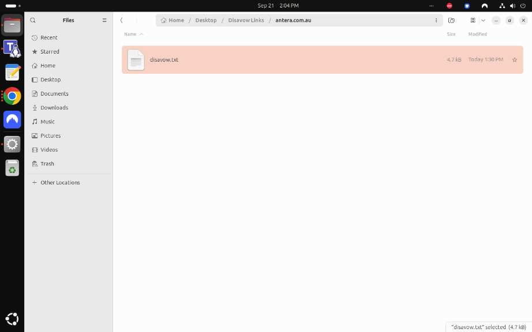Launch Google Chrome from the dock
This screenshot has width=532, height=332.
point(12,96)
